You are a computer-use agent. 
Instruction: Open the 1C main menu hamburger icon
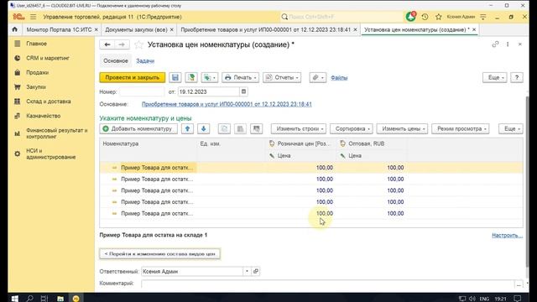[x=33, y=17]
